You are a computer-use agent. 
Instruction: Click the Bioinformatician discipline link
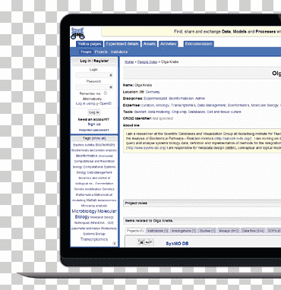click(182, 99)
